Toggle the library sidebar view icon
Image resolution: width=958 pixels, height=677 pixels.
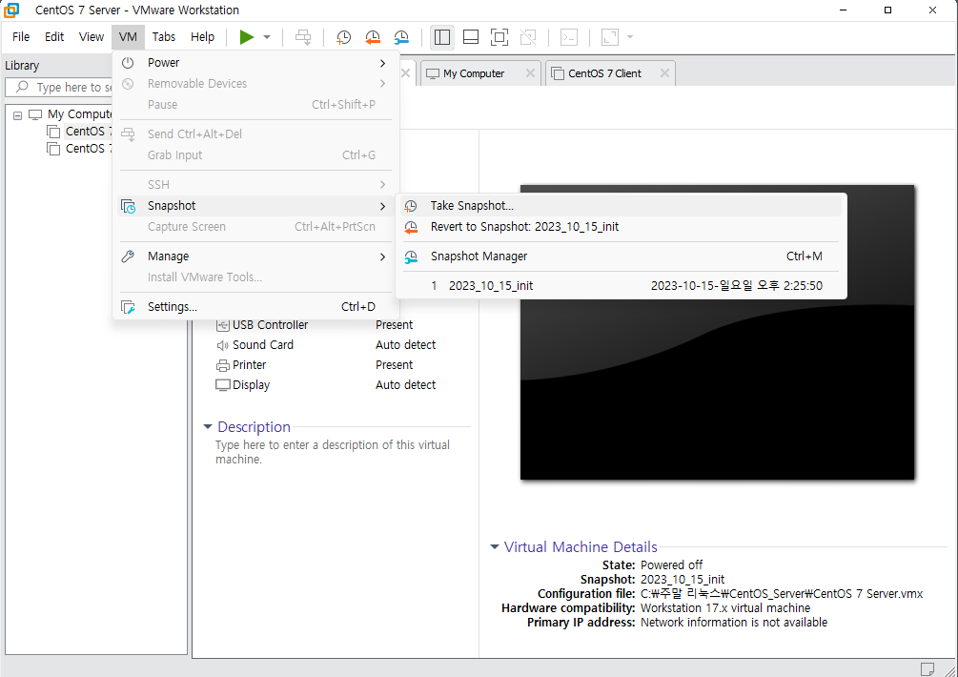(441, 37)
